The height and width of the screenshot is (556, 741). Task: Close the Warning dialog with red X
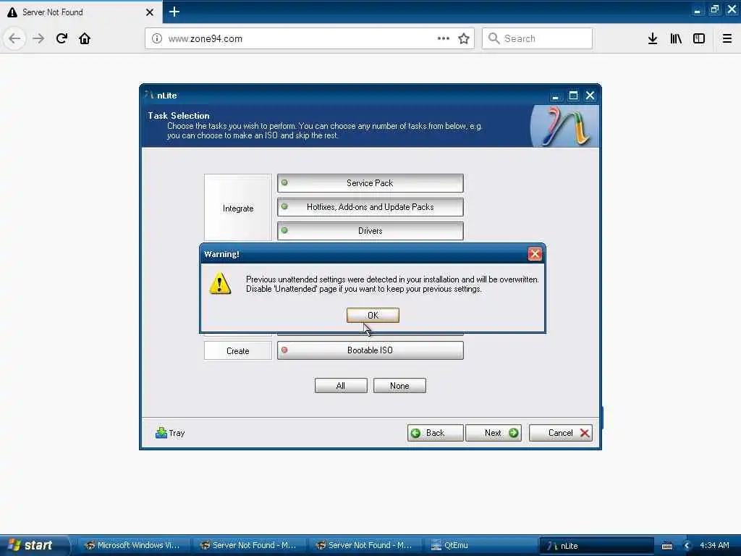535,254
